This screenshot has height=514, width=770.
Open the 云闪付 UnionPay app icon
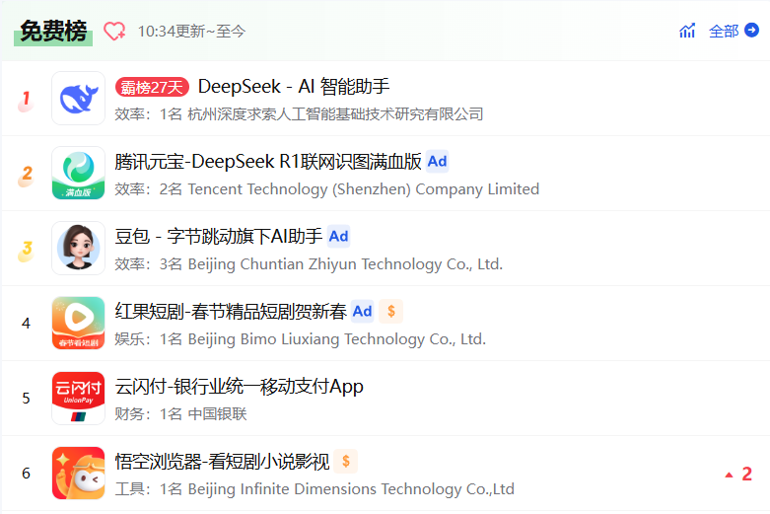[x=79, y=398]
